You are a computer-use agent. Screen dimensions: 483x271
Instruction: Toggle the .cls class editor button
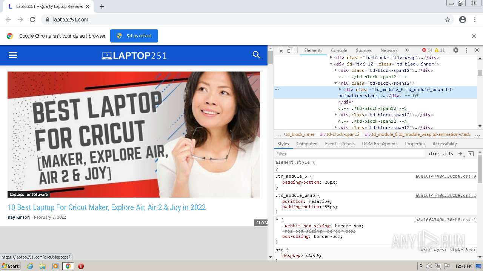[448, 154]
